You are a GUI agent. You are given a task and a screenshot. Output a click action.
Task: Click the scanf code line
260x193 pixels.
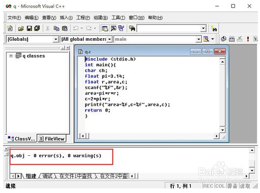coord(106,88)
